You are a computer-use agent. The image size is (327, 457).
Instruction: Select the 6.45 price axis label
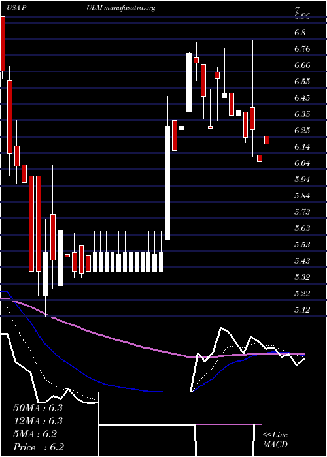coord(302,98)
